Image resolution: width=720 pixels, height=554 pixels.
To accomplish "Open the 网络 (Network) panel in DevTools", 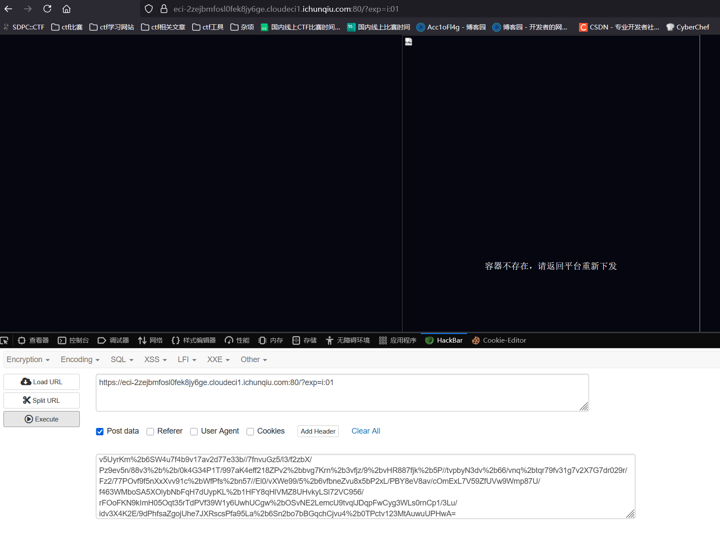I will point(150,340).
